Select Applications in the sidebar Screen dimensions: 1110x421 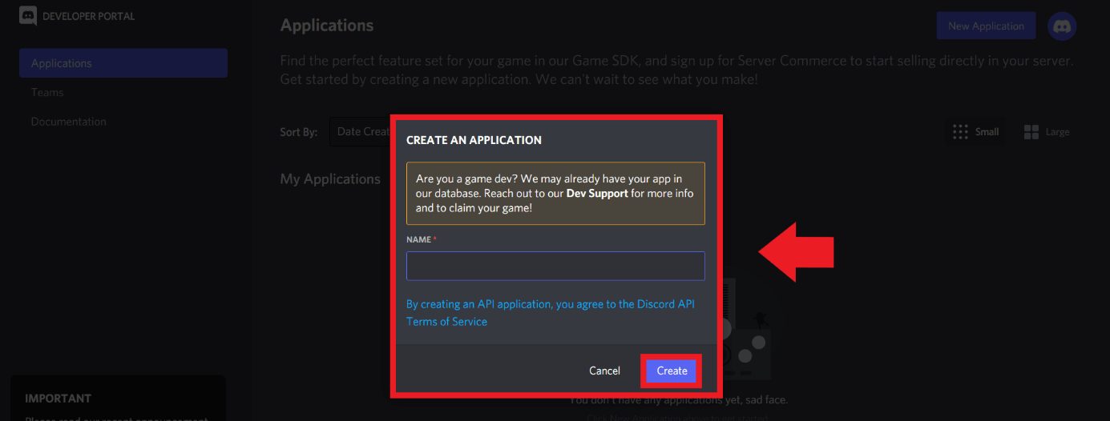(x=123, y=63)
